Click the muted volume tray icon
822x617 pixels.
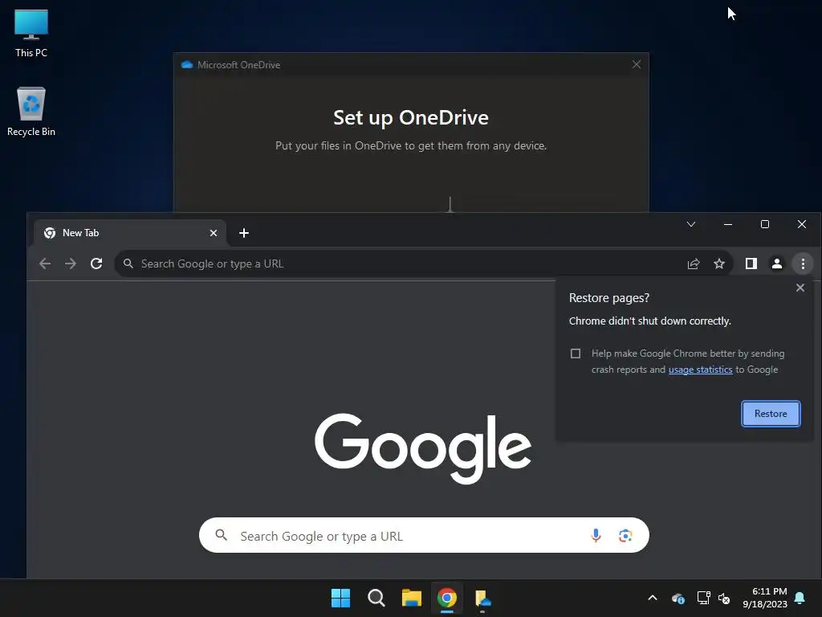(x=724, y=598)
